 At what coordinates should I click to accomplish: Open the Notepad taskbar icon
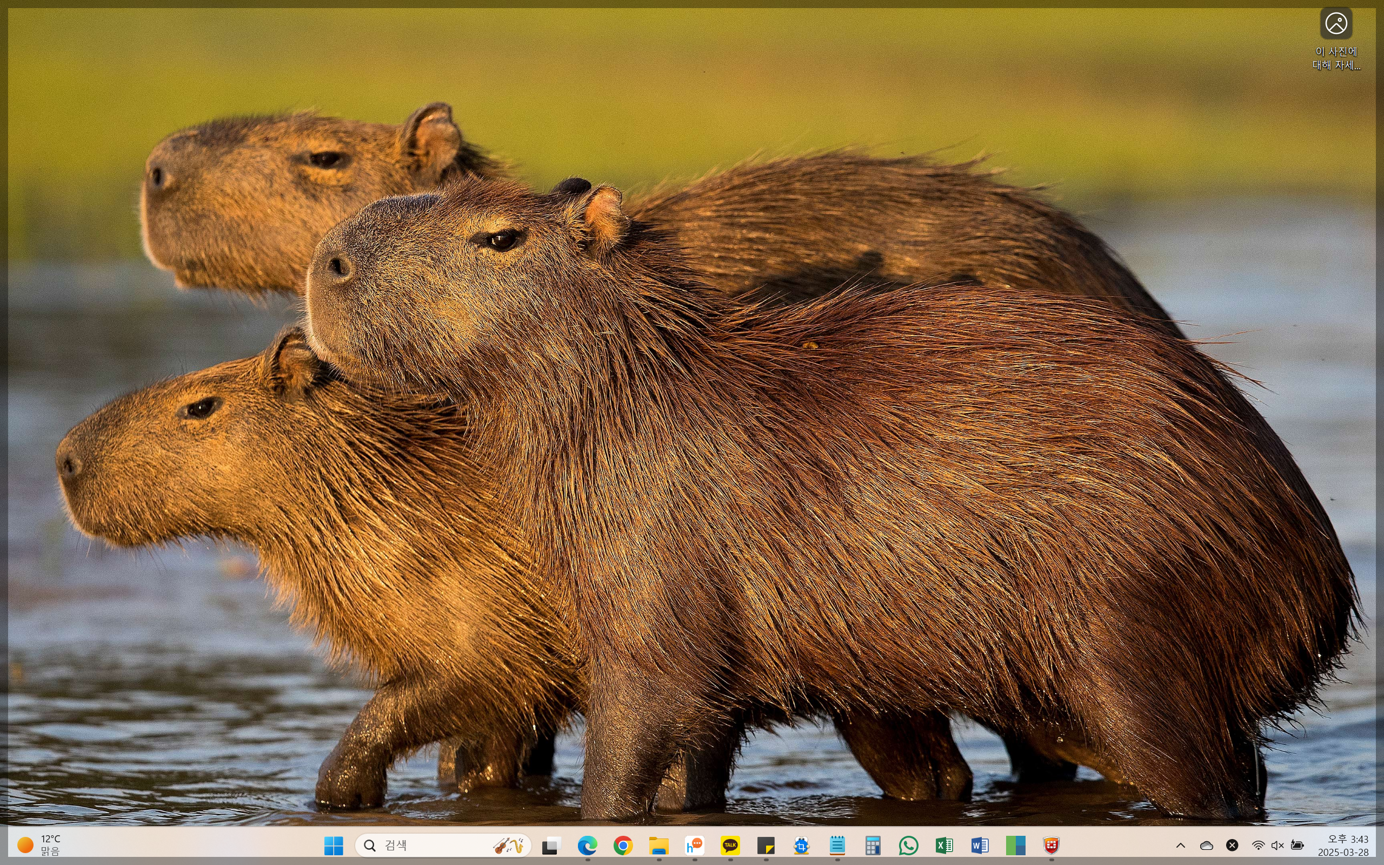point(837,845)
